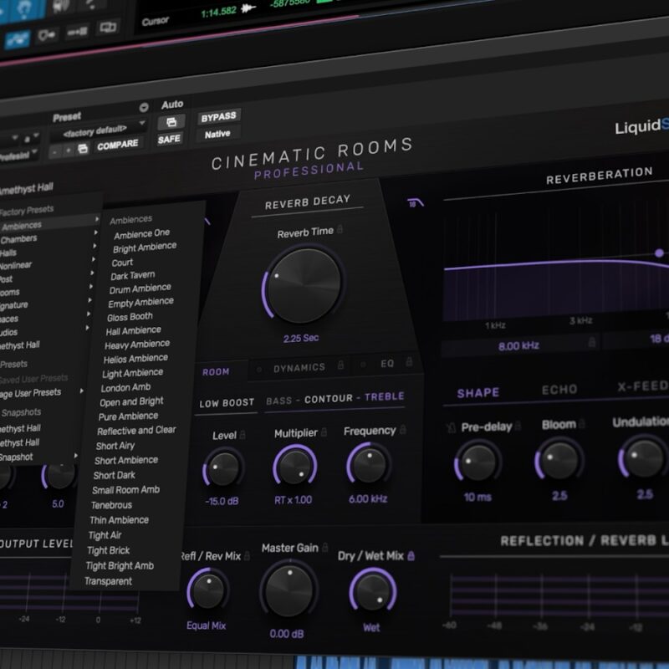Image resolution: width=669 pixels, height=669 pixels.
Task: Click the Reverb Time knob
Action: coord(304,285)
